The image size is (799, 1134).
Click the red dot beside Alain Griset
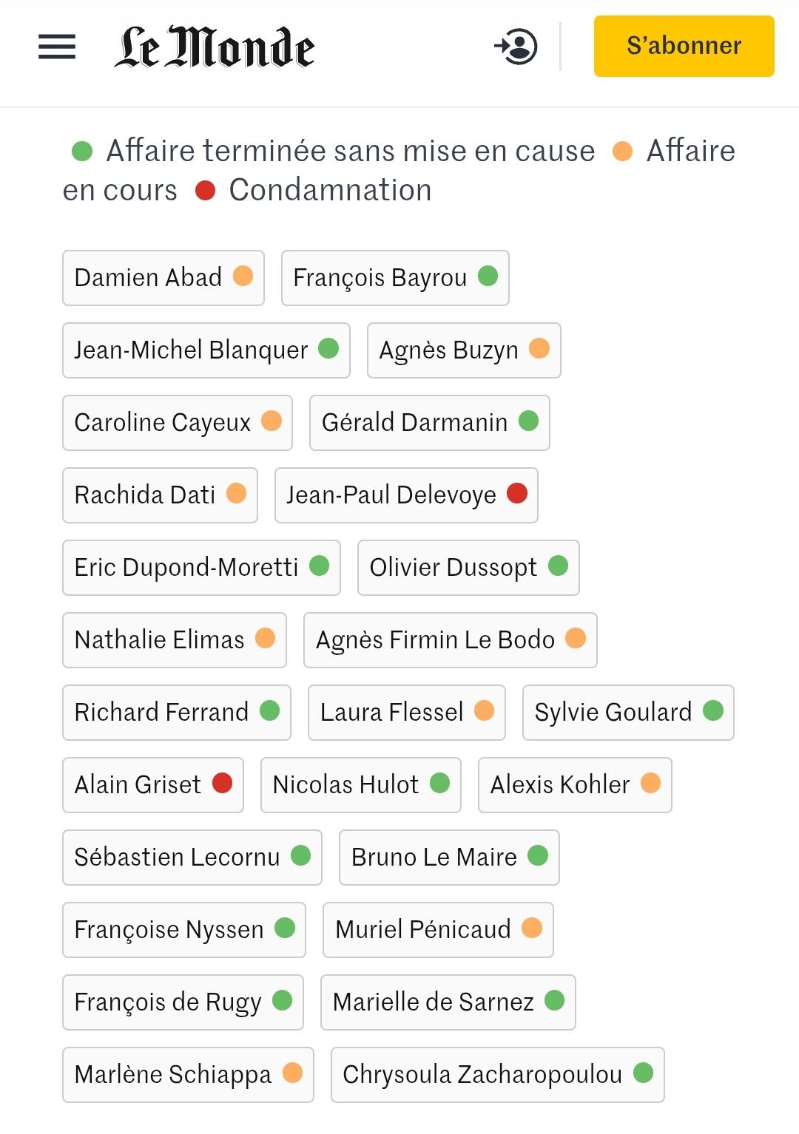tap(222, 783)
